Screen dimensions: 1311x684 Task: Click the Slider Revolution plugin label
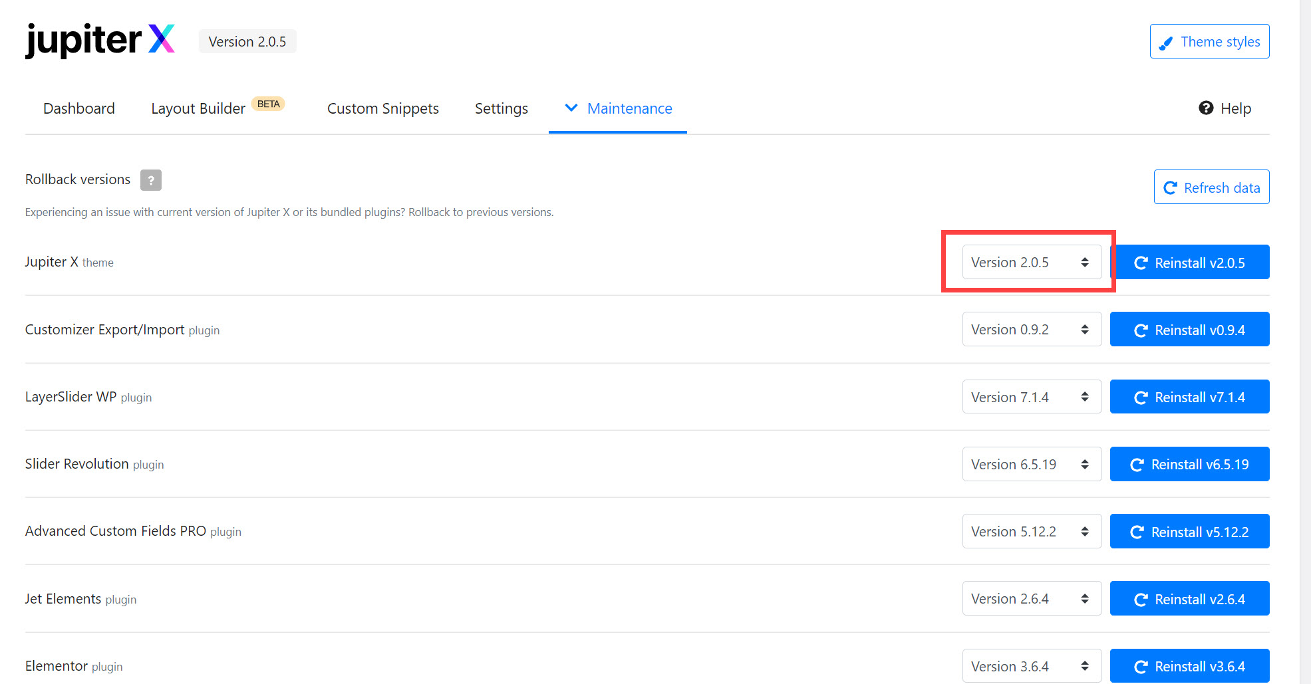click(94, 464)
